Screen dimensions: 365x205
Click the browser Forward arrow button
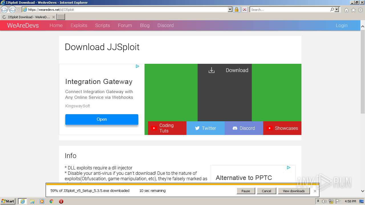click(12, 9)
